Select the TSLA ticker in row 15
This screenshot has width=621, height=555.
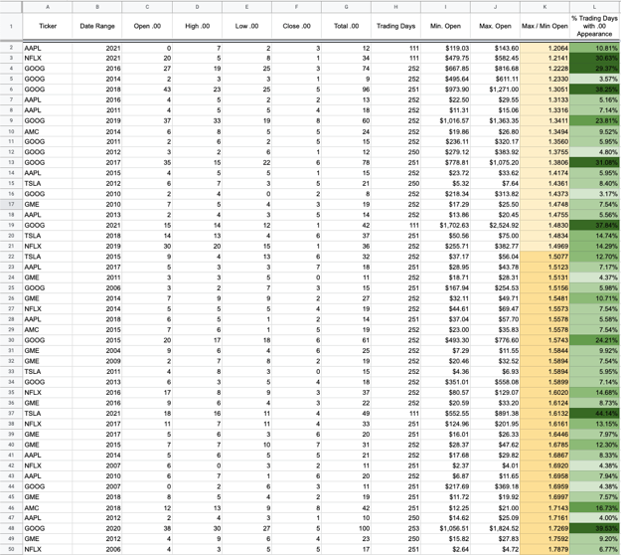[x=48, y=184]
